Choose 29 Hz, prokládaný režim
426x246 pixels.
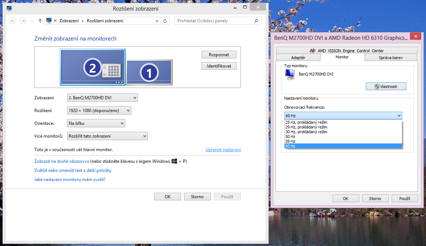click(343, 127)
